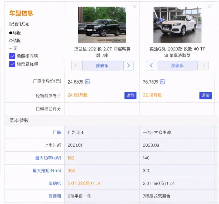Open the 最大扭矩(N·m) parameter link

(47, 171)
